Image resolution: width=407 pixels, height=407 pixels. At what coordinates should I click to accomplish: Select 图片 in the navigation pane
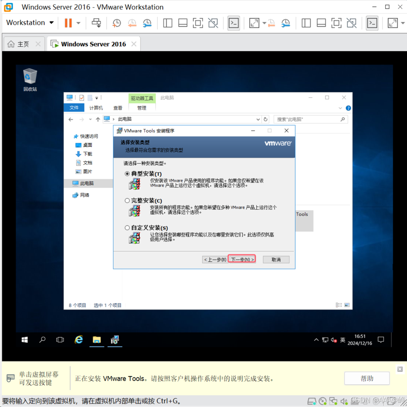point(84,172)
